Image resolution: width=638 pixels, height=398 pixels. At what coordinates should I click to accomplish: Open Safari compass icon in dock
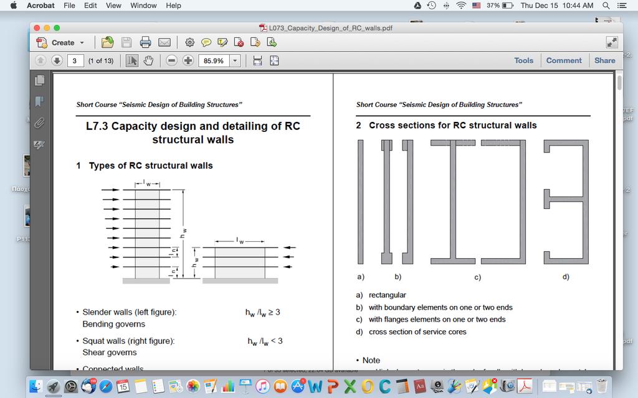click(106, 386)
